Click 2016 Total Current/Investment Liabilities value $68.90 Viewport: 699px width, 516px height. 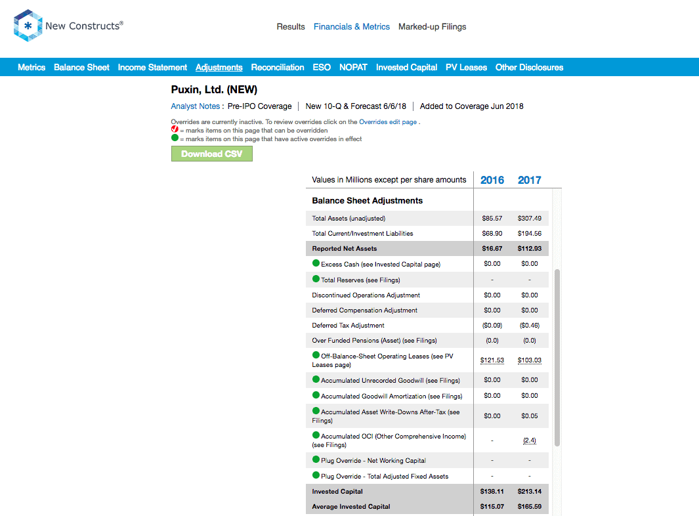[x=492, y=234]
